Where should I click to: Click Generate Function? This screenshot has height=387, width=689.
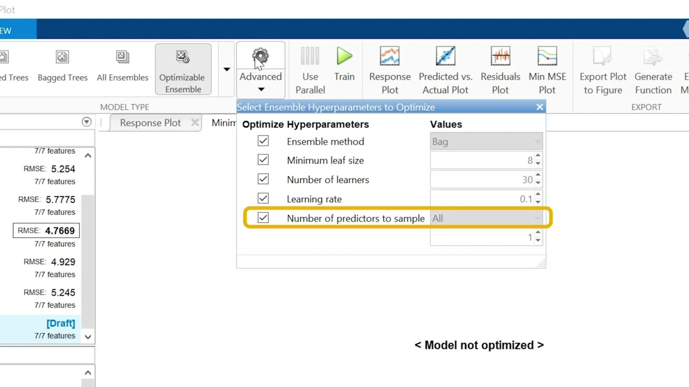click(653, 70)
